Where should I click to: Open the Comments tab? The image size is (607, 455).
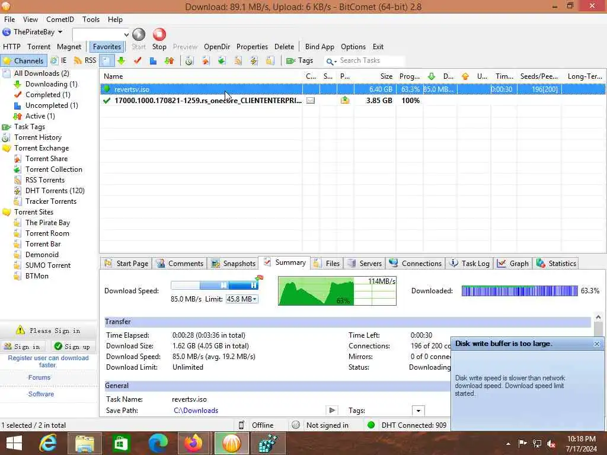click(180, 264)
